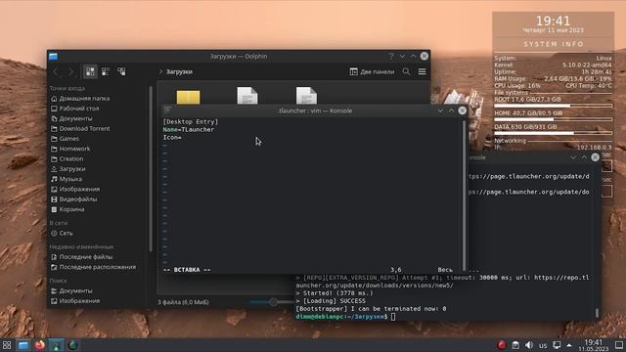Switch Dolphin to Details tree view

pos(121,71)
